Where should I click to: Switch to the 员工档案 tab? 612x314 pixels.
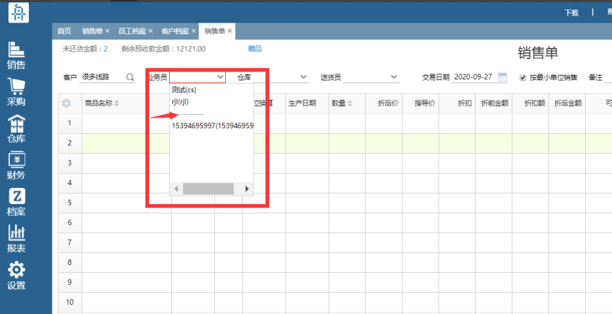click(132, 31)
